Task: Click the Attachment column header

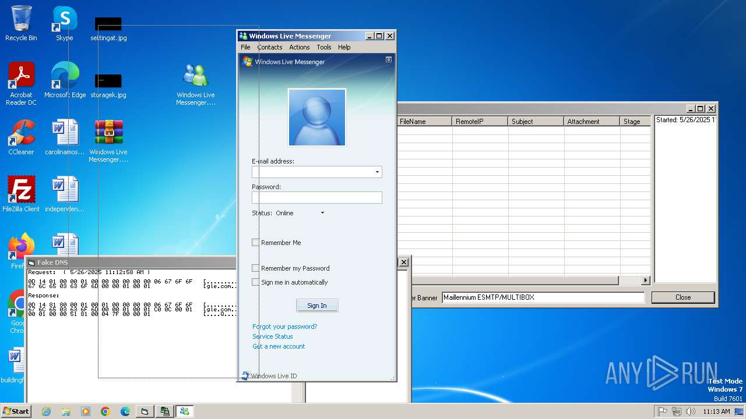Action: [x=592, y=122]
